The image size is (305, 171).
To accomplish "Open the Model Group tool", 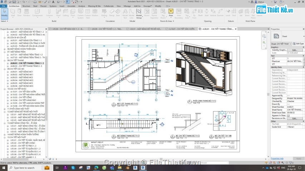I will click(x=139, y=14).
